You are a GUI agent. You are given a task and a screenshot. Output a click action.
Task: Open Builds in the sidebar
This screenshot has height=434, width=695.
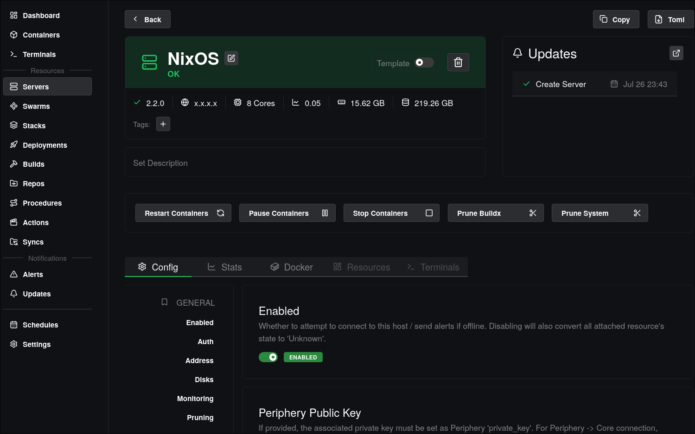point(47,164)
